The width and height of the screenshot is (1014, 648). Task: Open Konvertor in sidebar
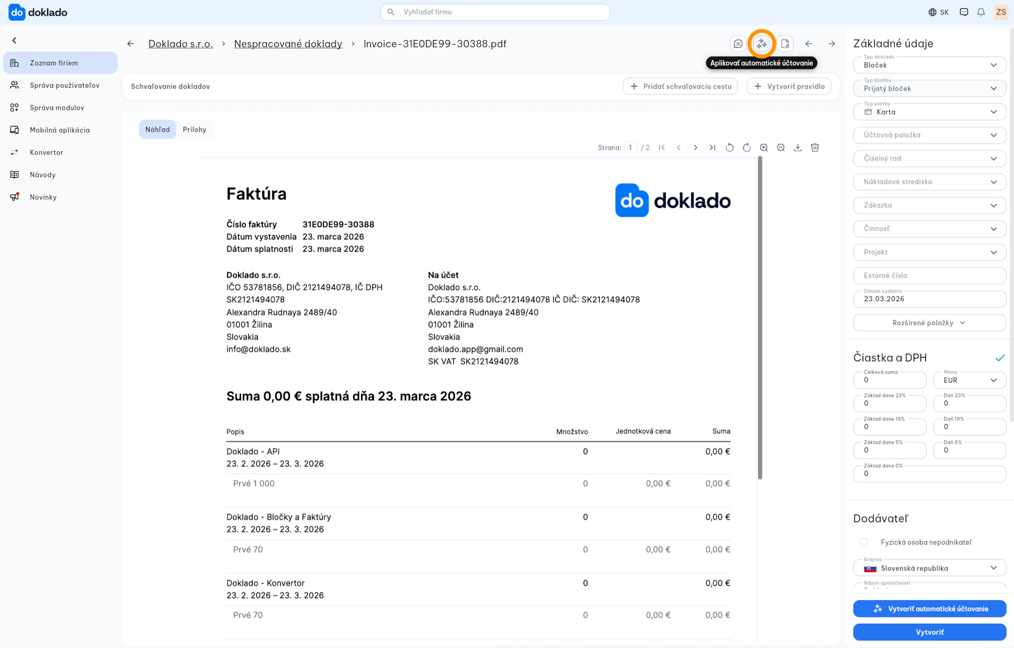click(60, 152)
